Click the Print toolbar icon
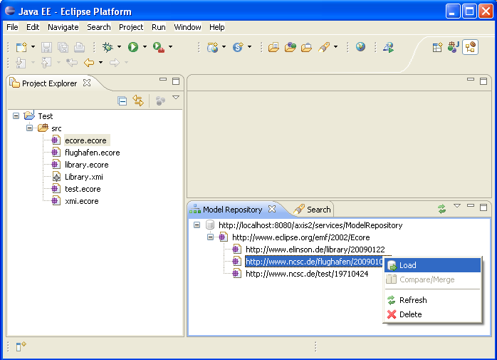The height and width of the screenshot is (360, 497). click(x=79, y=47)
